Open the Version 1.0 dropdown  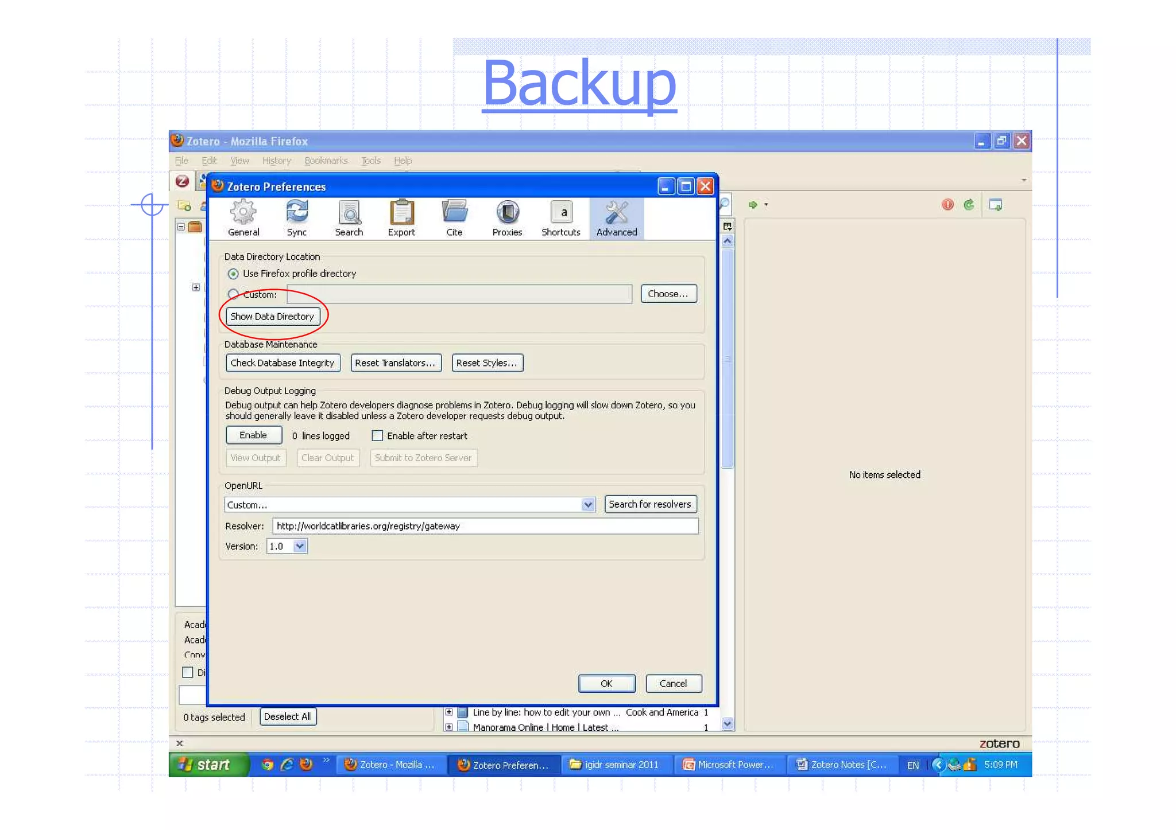(x=300, y=546)
